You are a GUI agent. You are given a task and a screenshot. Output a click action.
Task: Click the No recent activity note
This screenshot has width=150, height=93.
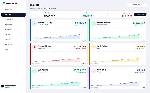tap(140, 49)
